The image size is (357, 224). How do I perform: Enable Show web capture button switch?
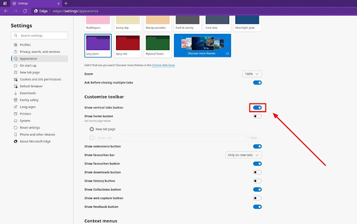tap(257, 198)
